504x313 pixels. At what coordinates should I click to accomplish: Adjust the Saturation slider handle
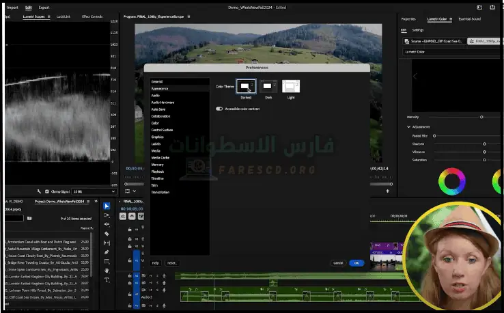(x=484, y=160)
